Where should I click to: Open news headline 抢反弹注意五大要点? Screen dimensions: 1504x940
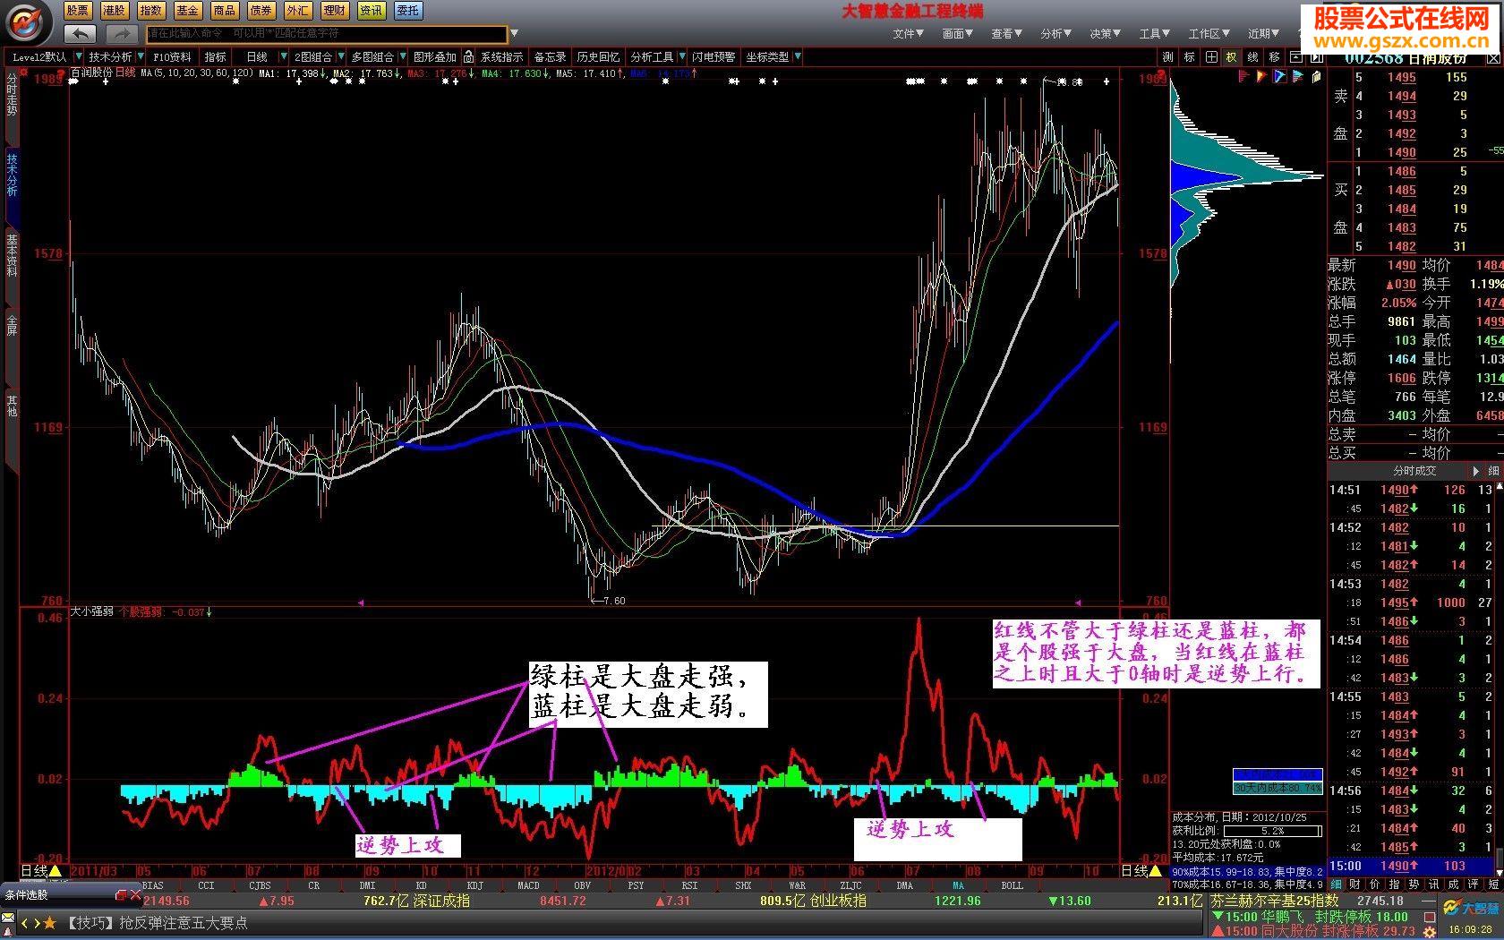pyautogui.click(x=184, y=923)
